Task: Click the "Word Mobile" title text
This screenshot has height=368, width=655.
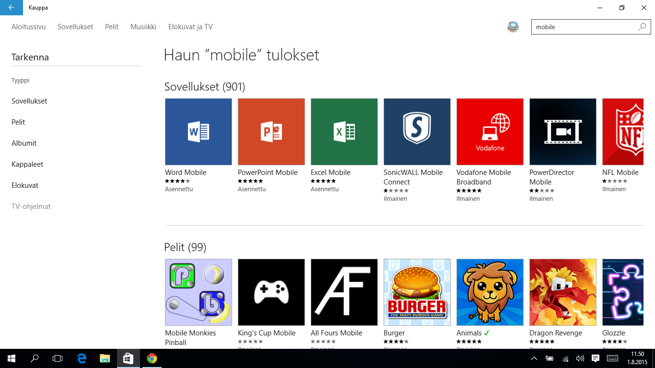Action: click(x=186, y=172)
